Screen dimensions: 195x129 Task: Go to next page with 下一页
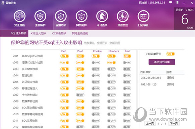click(x=174, y=124)
